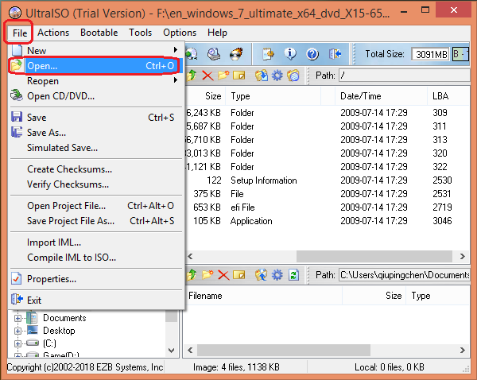Select Save As... in the File menu
The height and width of the screenshot is (380, 477).
click(96, 133)
